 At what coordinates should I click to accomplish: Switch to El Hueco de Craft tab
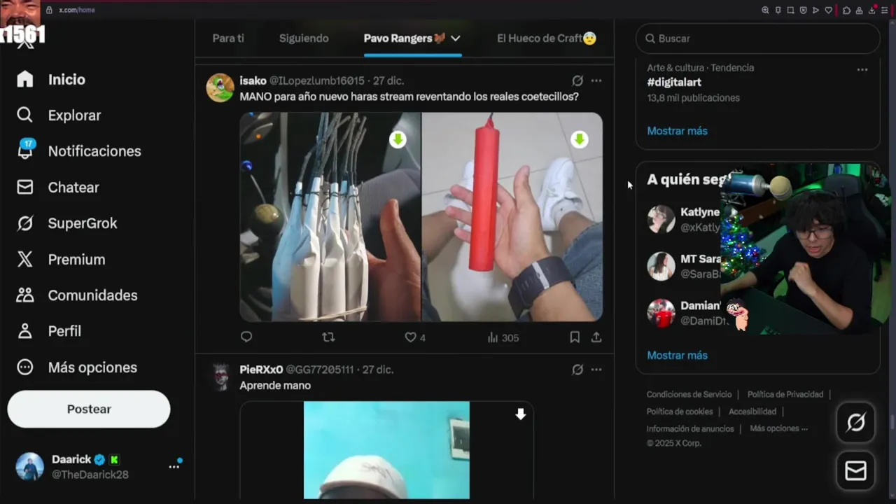546,38
